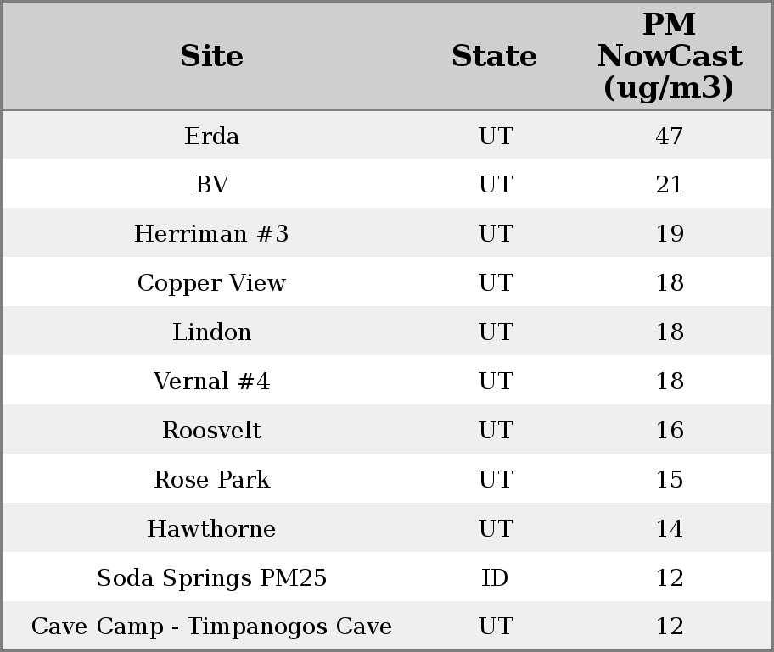The height and width of the screenshot is (652, 774).
Task: Click the BV site name
Action: (211, 185)
